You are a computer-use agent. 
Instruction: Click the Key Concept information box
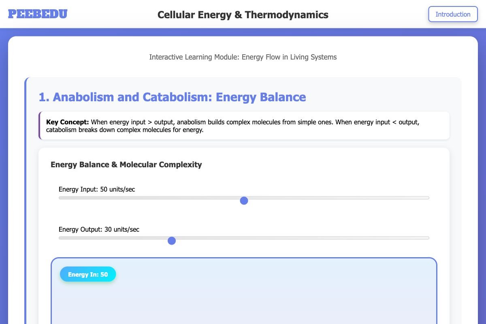click(243, 126)
